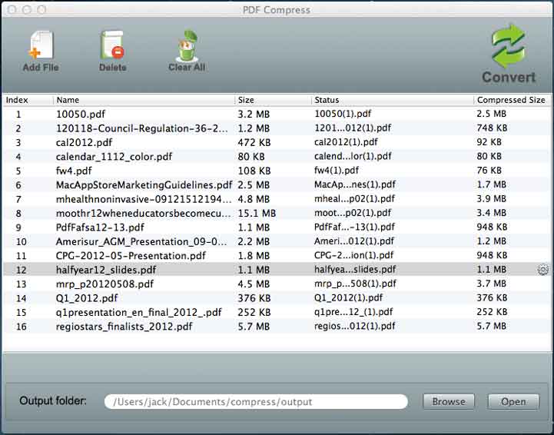Select mrp_p20120508.pdf

click(277, 284)
